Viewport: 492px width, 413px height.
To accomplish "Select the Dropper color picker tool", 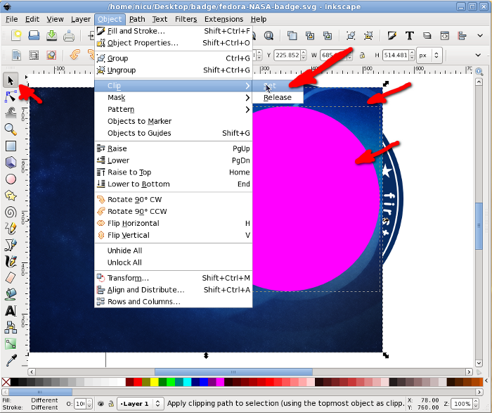I will click(x=11, y=360).
